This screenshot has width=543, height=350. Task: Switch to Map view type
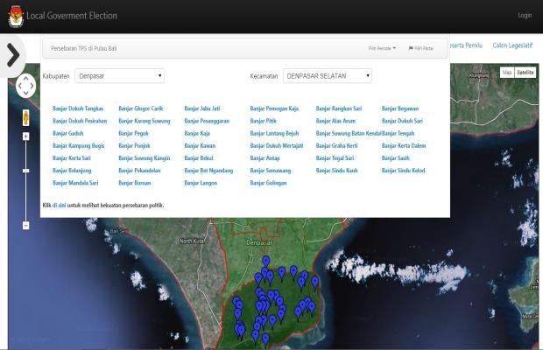[506, 73]
